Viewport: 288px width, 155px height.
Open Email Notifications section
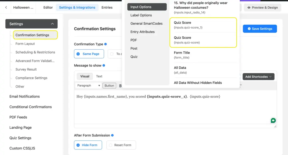click(x=24, y=96)
